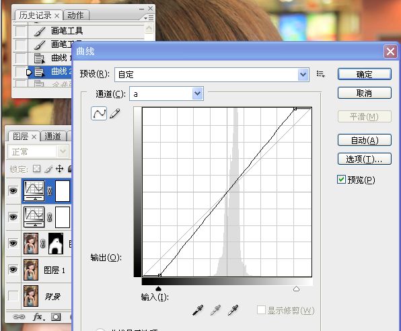The width and height of the screenshot is (401, 331).
Task: Select the Background layer thumbnail
Action: point(31,296)
